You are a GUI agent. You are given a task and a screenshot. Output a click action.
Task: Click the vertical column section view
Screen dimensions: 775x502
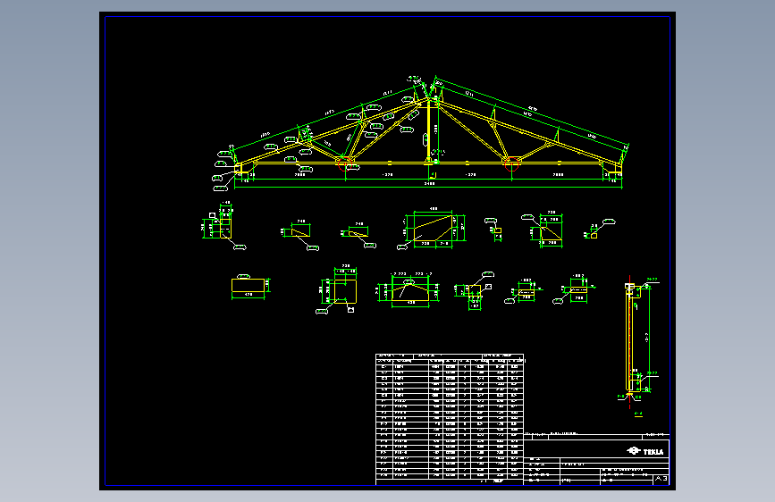tap(630, 339)
